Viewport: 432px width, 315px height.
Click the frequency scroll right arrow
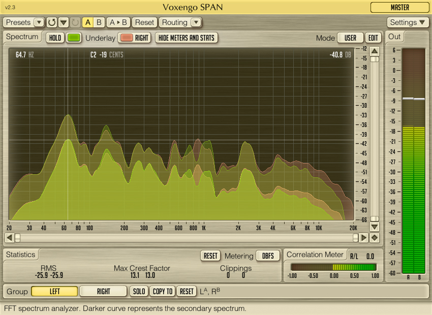point(364,238)
